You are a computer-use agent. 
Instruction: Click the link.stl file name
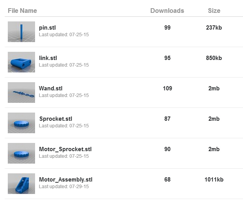coord(48,58)
